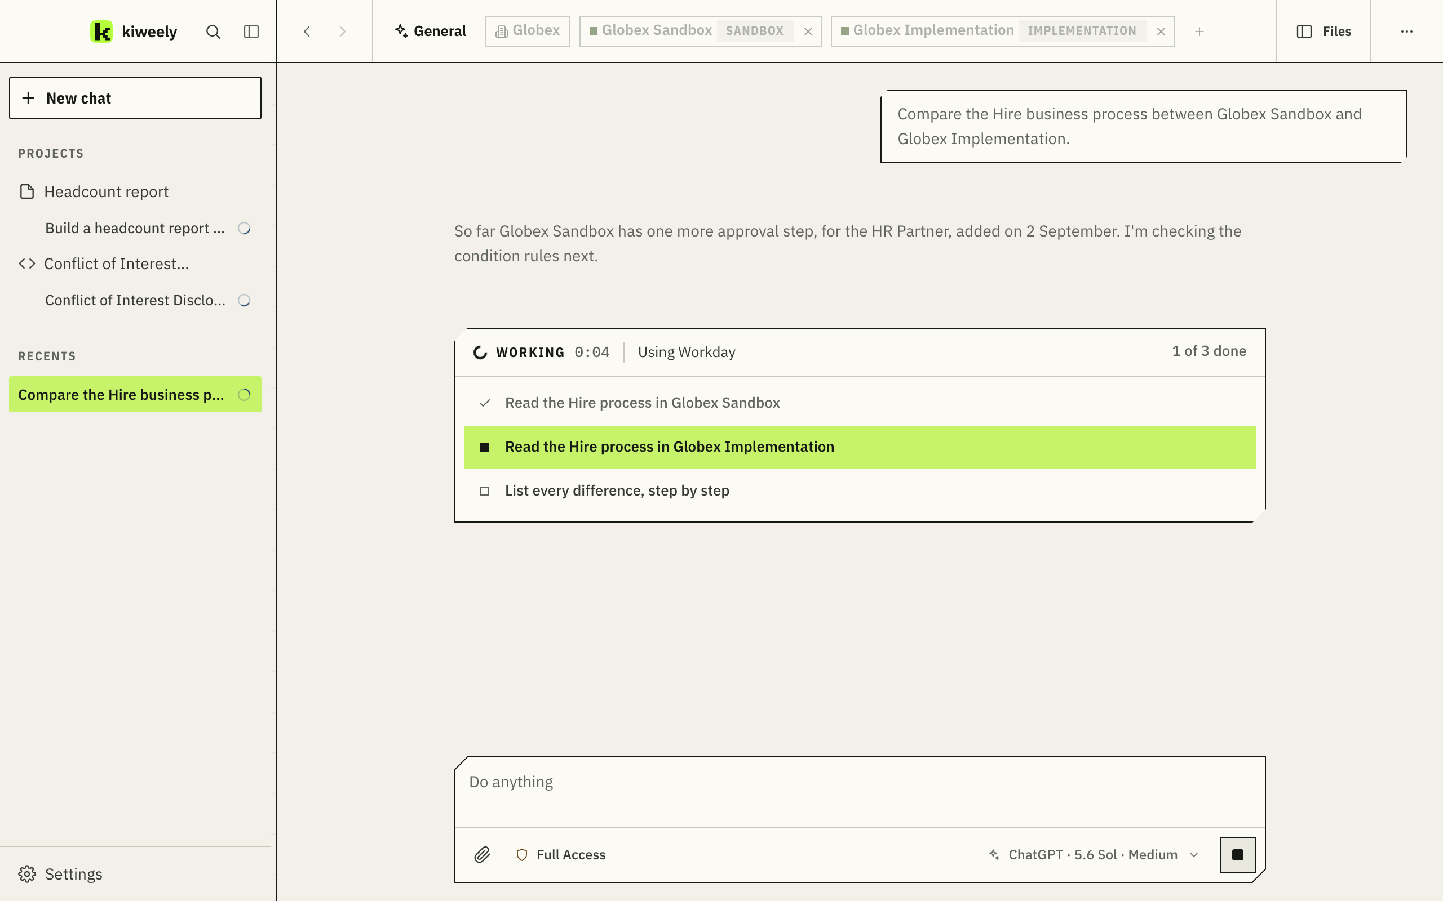Open the ChatGPT 5.6 Sol Medium model dropdown
This screenshot has width=1443, height=901.
pyautogui.click(x=1093, y=854)
